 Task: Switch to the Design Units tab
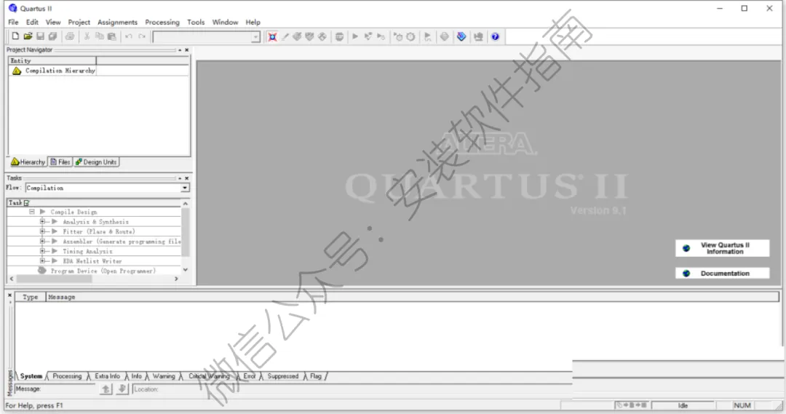pyautogui.click(x=96, y=162)
